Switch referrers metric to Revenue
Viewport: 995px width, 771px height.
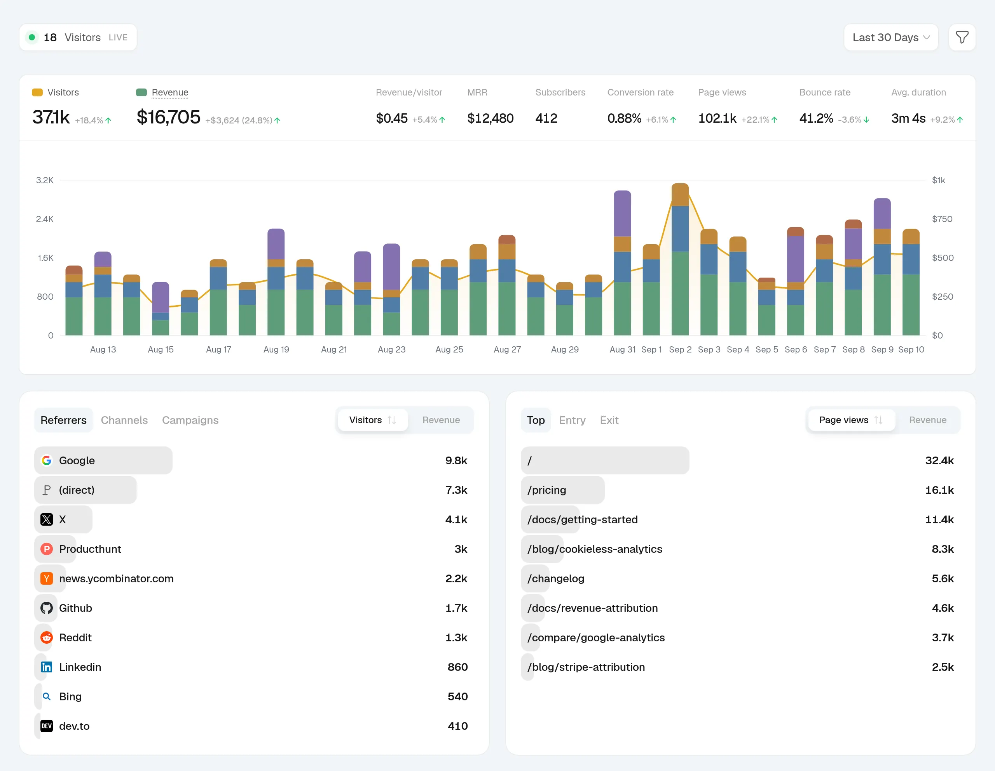pos(441,420)
